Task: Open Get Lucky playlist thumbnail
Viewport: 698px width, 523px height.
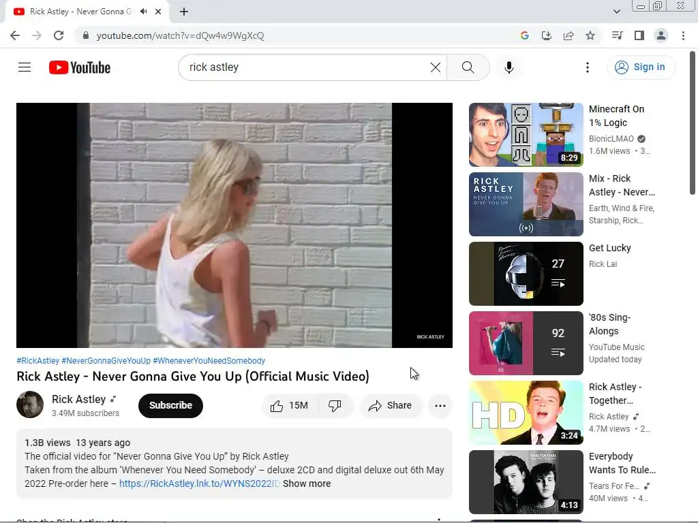Action: pos(526,274)
